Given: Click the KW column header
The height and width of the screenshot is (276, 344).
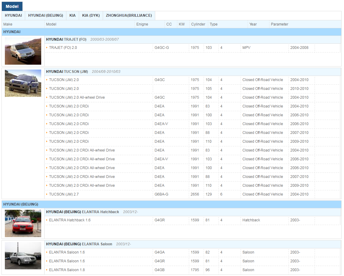Looking at the screenshot, I should [x=182, y=24].
